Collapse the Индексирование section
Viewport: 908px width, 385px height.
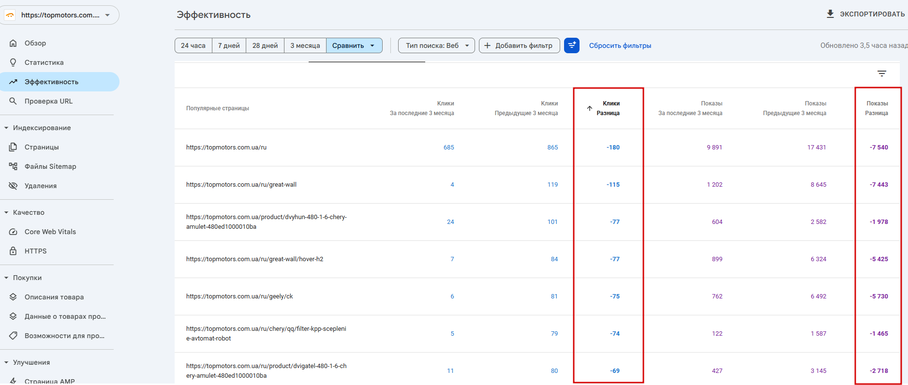[x=6, y=128]
